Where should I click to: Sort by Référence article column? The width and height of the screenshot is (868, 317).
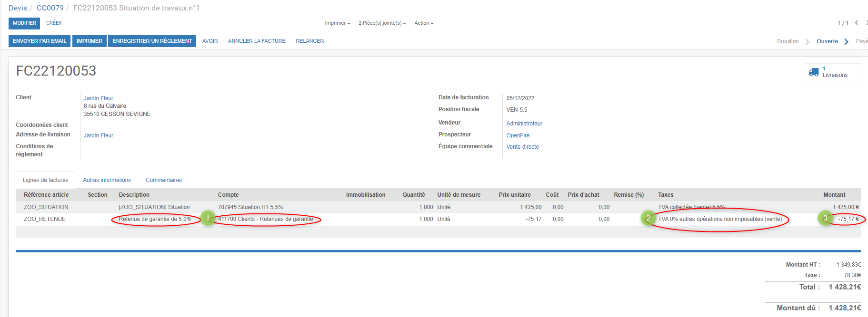[x=46, y=195]
